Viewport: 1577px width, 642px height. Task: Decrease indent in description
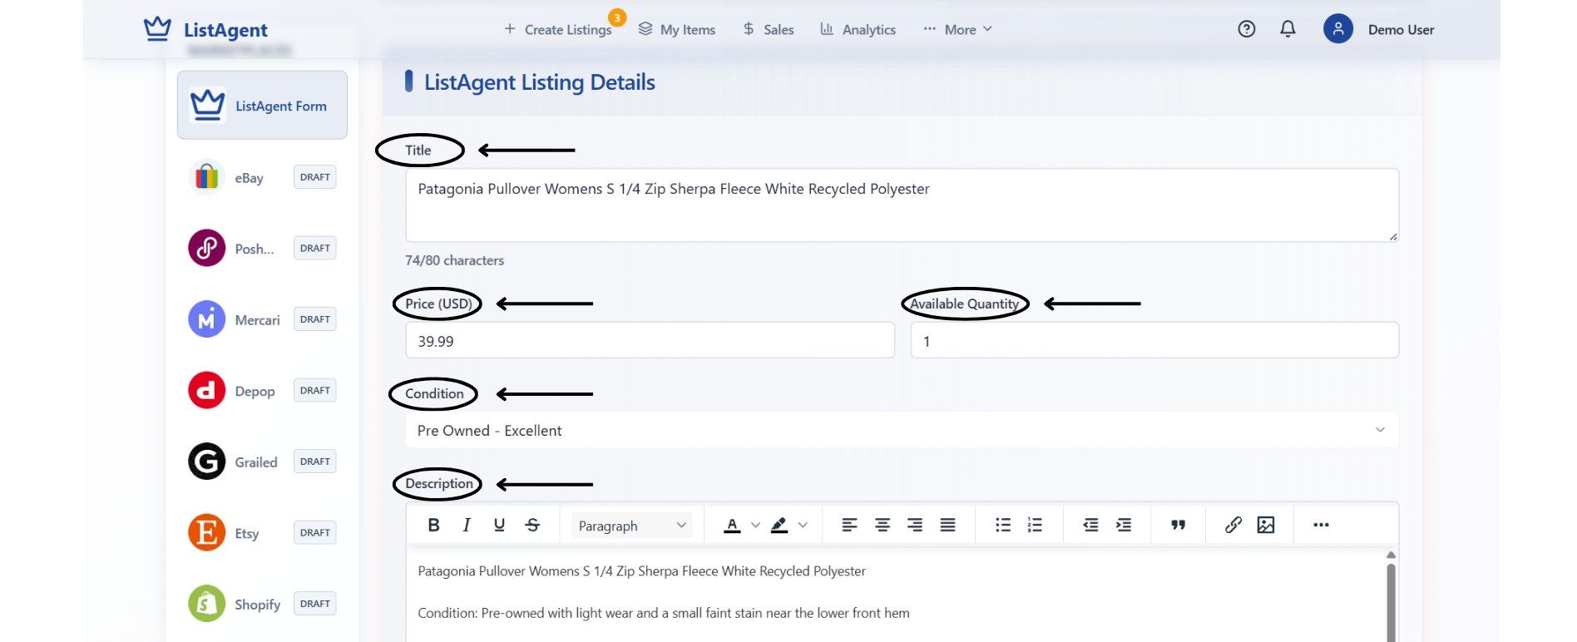click(1090, 525)
